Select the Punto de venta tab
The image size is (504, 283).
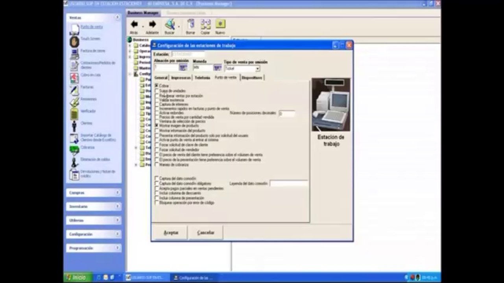click(x=226, y=77)
